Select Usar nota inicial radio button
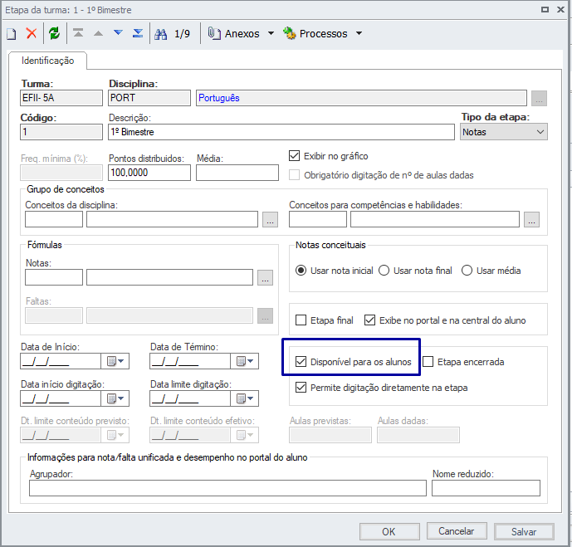 click(x=301, y=271)
